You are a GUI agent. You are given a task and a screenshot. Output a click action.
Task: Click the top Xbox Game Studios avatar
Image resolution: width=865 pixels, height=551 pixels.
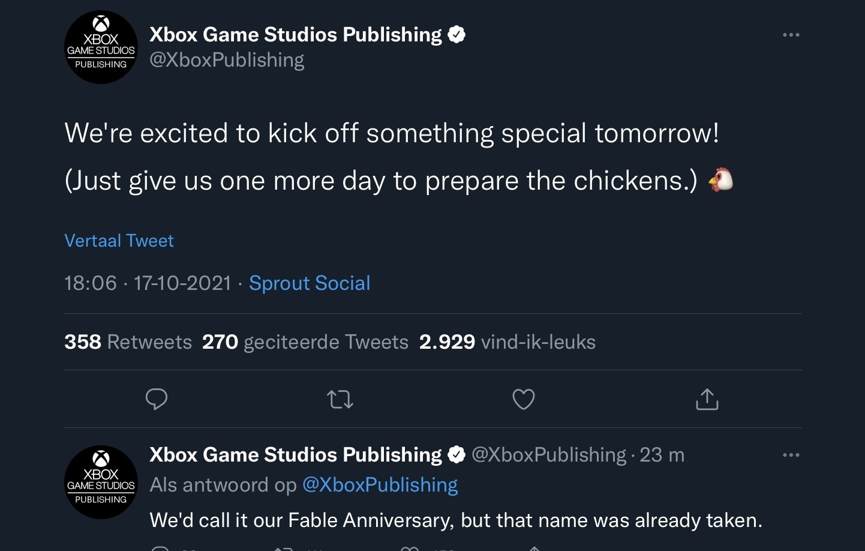[101, 47]
